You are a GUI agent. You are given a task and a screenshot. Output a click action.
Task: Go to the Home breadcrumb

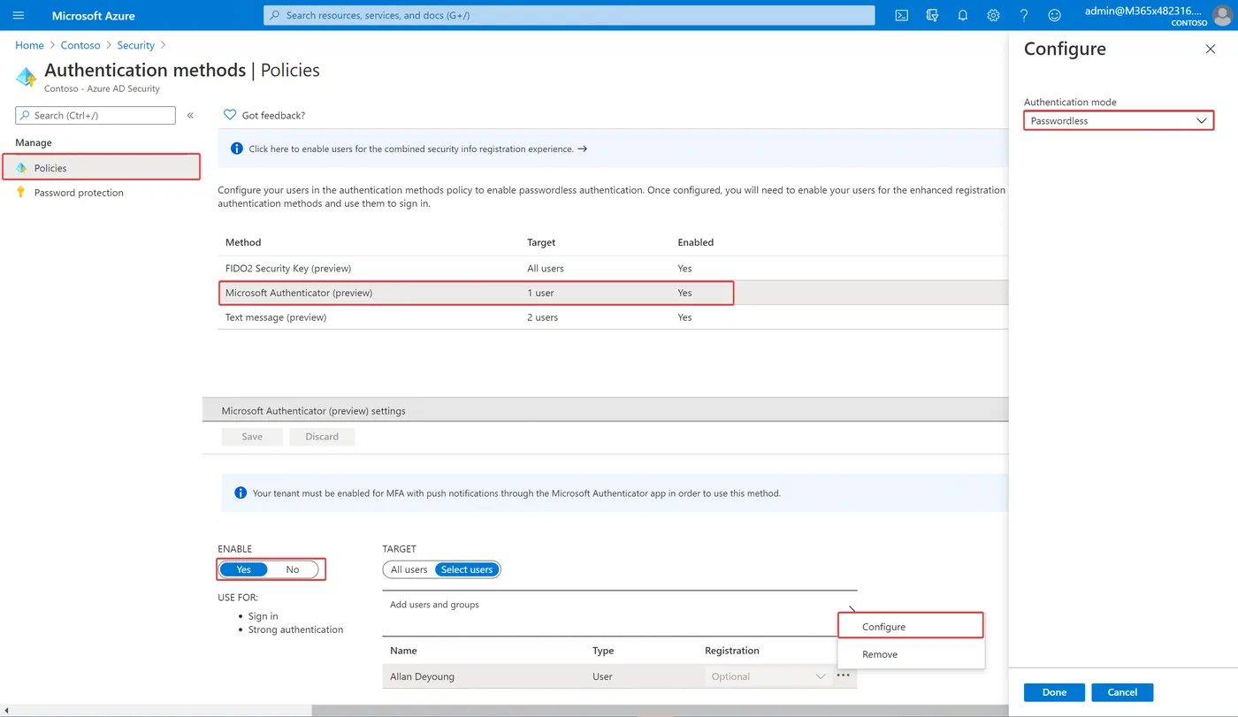point(29,45)
